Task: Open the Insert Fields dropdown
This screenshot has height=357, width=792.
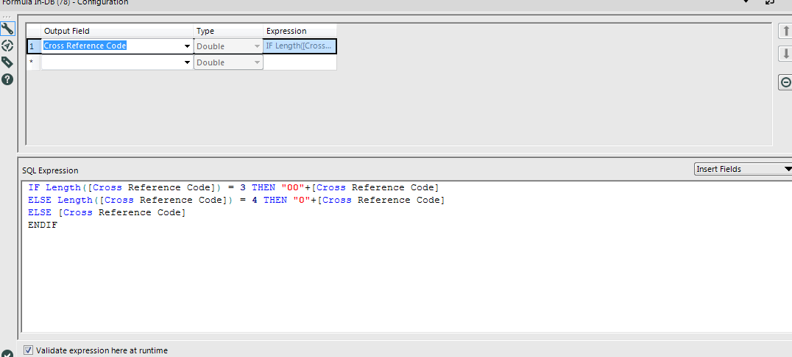Action: pos(743,169)
